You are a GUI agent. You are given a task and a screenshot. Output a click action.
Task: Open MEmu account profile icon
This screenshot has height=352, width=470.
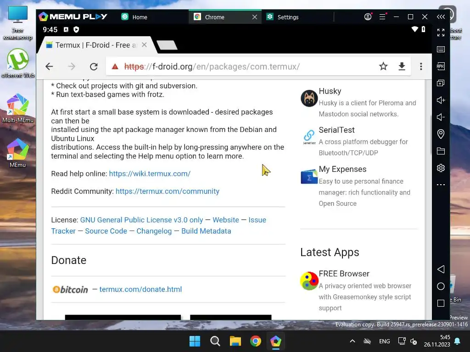[368, 17]
